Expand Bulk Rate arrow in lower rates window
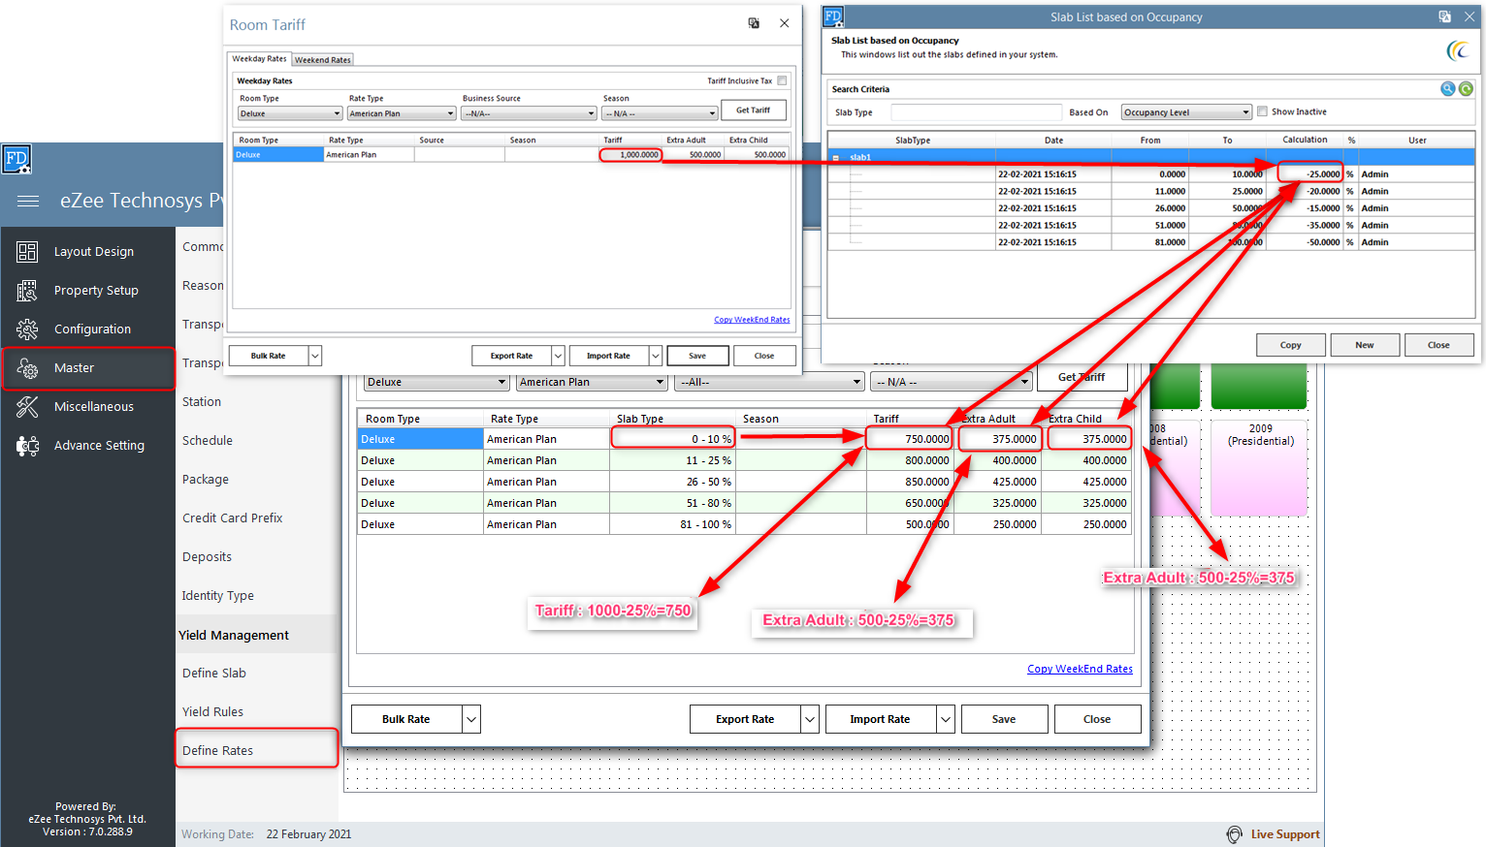1486x847 pixels. coord(471,719)
